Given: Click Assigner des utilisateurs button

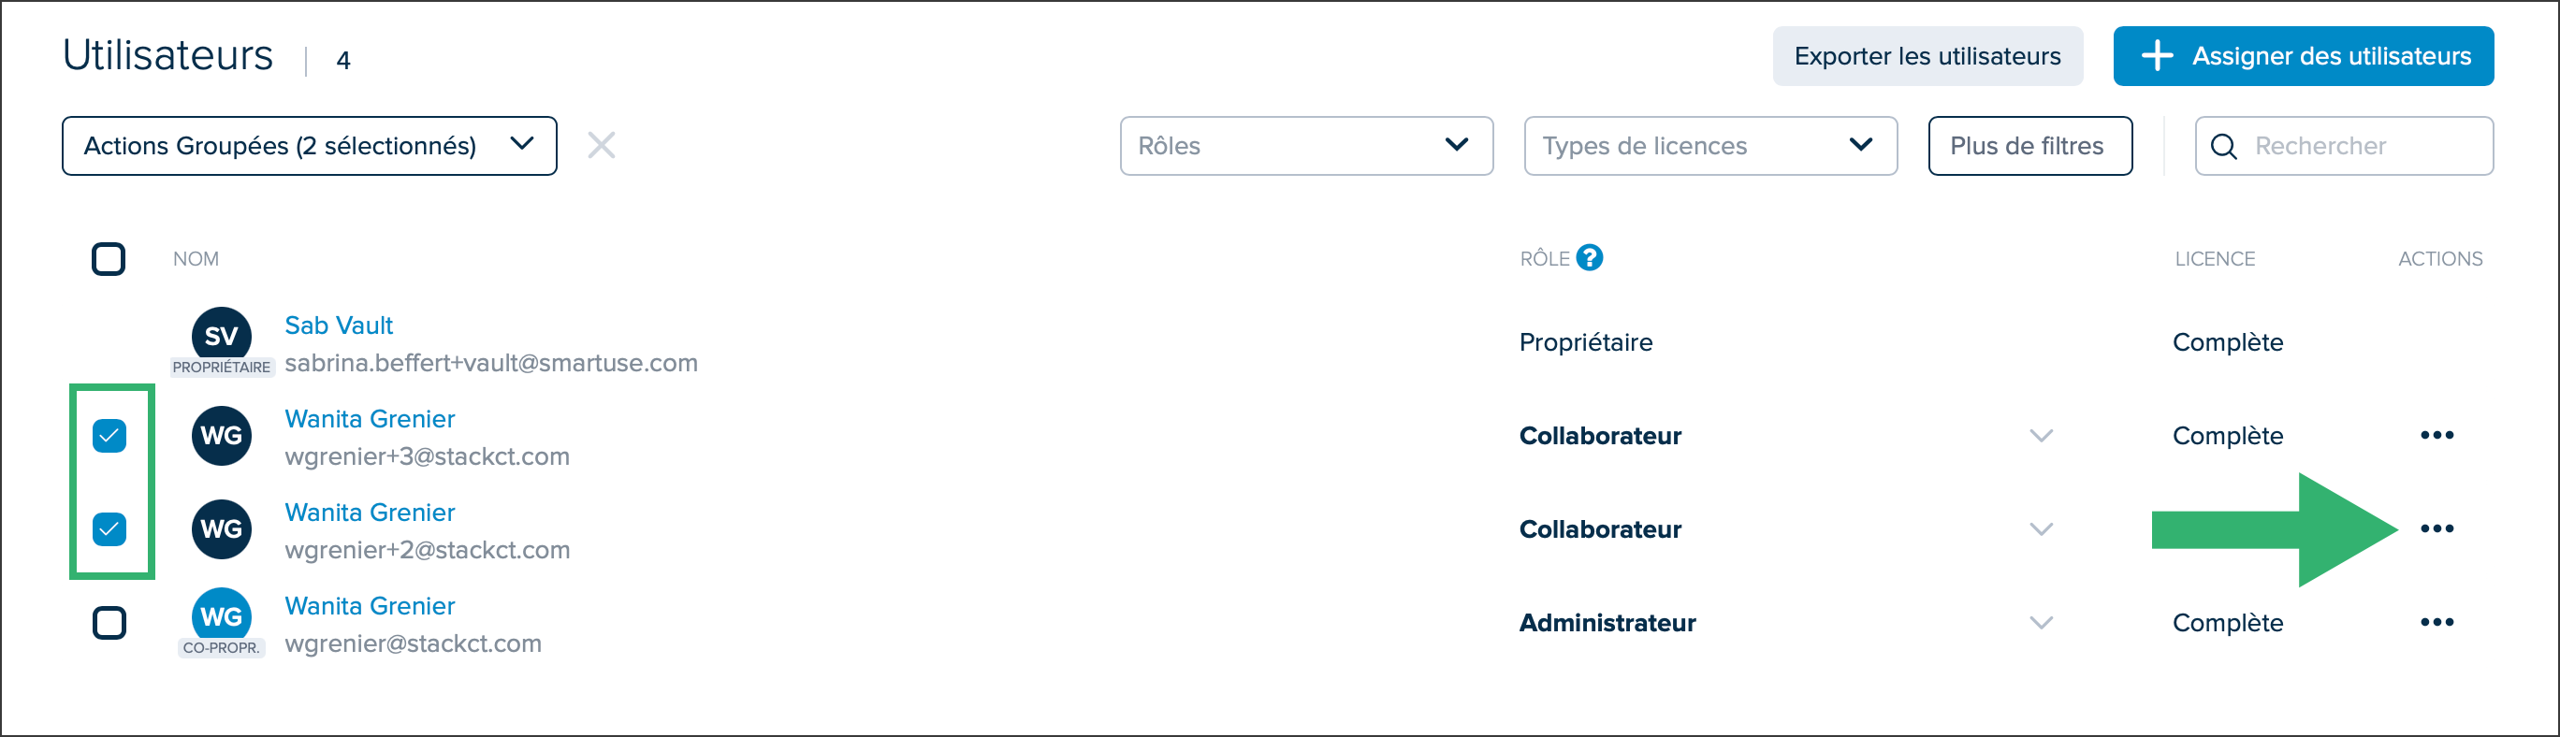Looking at the screenshot, I should (2303, 55).
